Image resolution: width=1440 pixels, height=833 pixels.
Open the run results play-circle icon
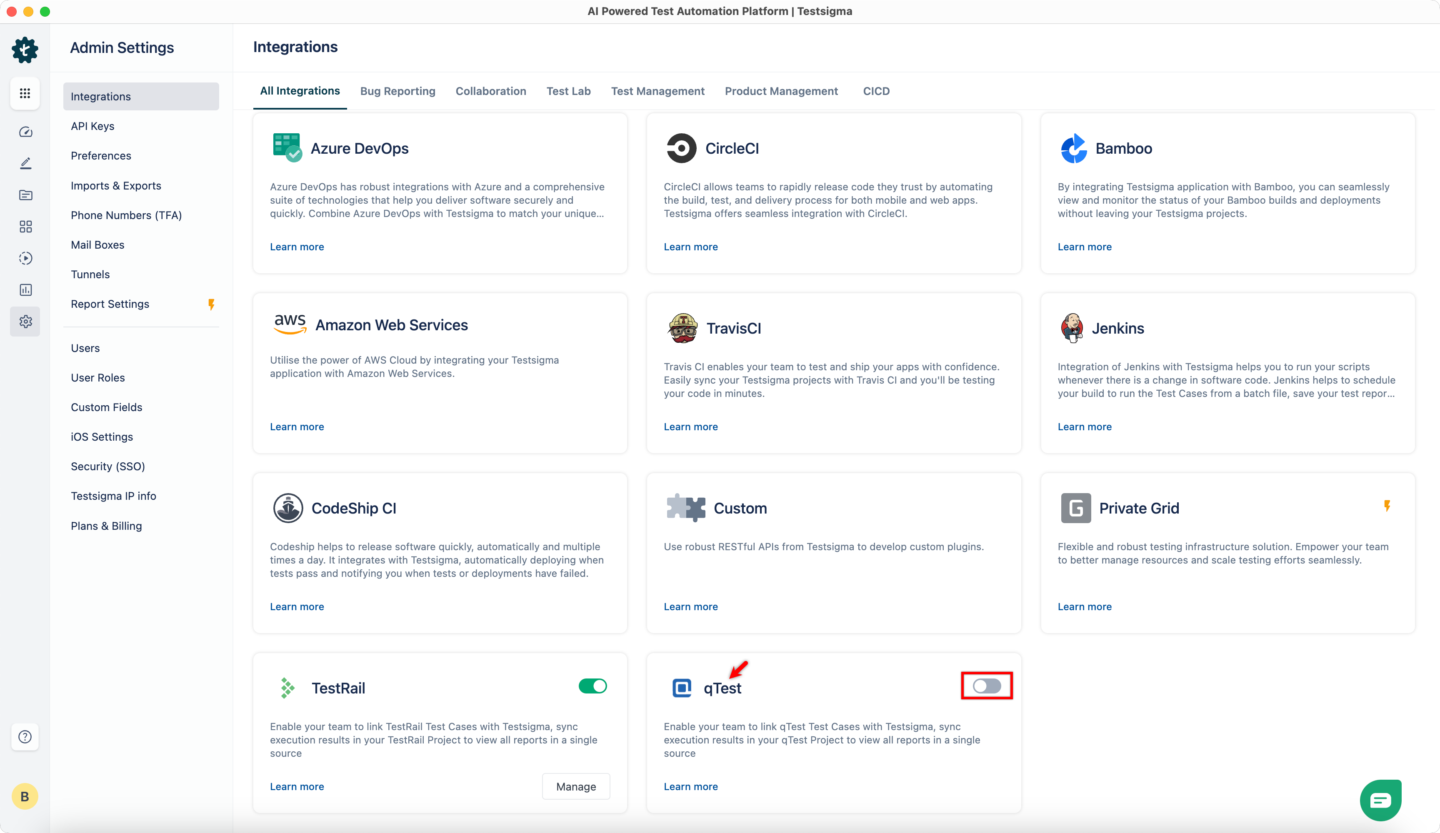tap(25, 258)
